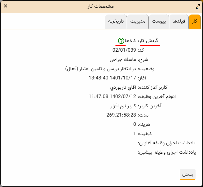The height and width of the screenshot is (187, 203).
Task: Click the کالاها workflow name
Action: pos(130,41)
